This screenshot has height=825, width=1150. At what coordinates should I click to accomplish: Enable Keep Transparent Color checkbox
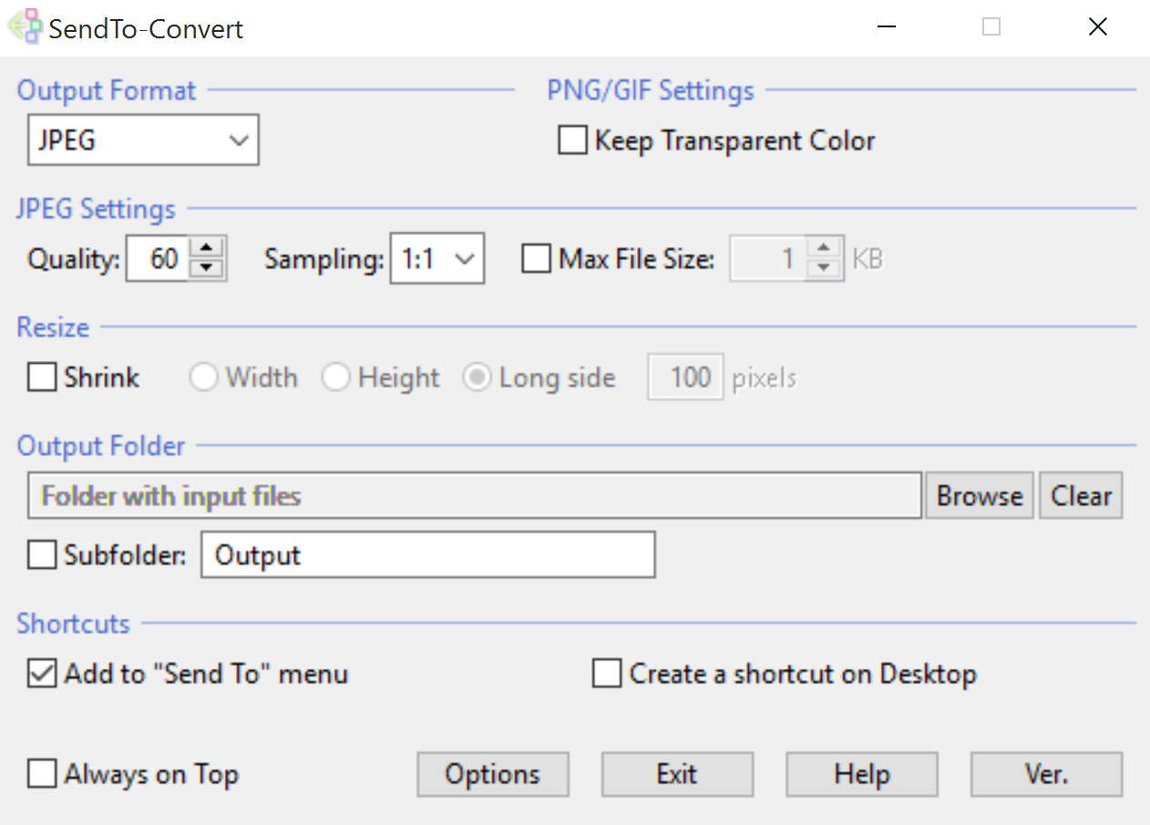pyautogui.click(x=572, y=141)
